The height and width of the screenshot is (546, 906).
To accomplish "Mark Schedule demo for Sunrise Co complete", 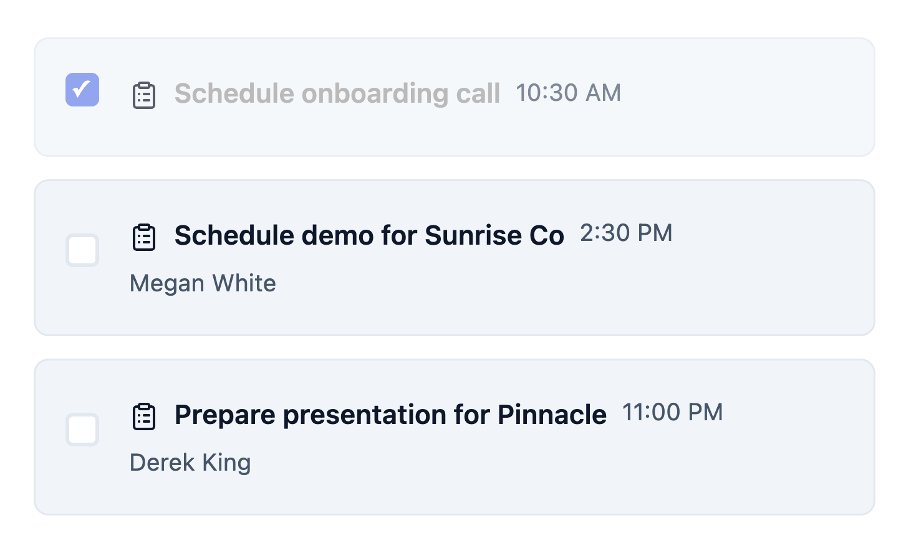I will click(82, 250).
